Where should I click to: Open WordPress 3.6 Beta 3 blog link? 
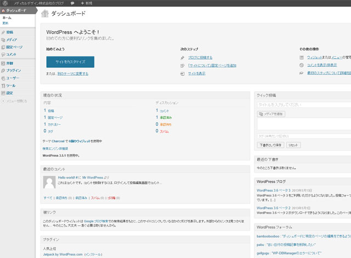pyautogui.click(x=273, y=191)
